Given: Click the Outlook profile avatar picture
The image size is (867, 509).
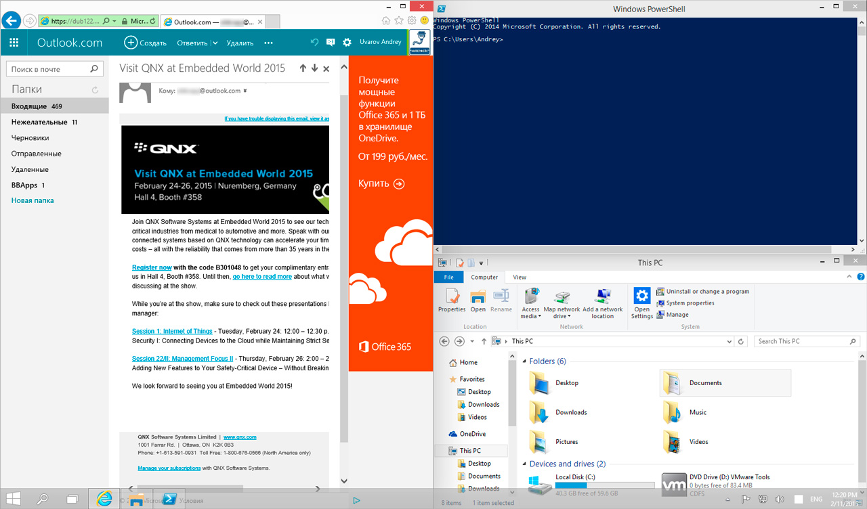Looking at the screenshot, I should (420, 42).
